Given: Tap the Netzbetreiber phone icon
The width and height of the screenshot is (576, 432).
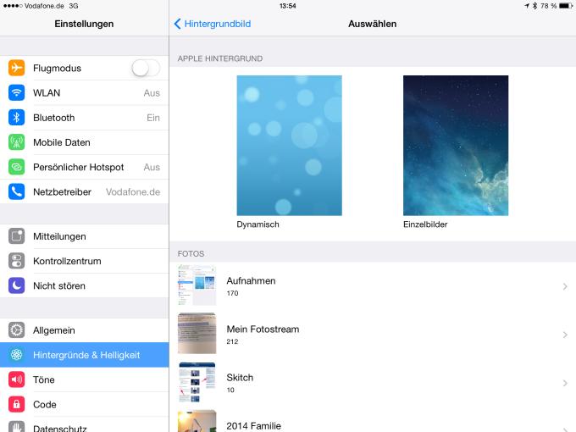Looking at the screenshot, I should 17,191.
